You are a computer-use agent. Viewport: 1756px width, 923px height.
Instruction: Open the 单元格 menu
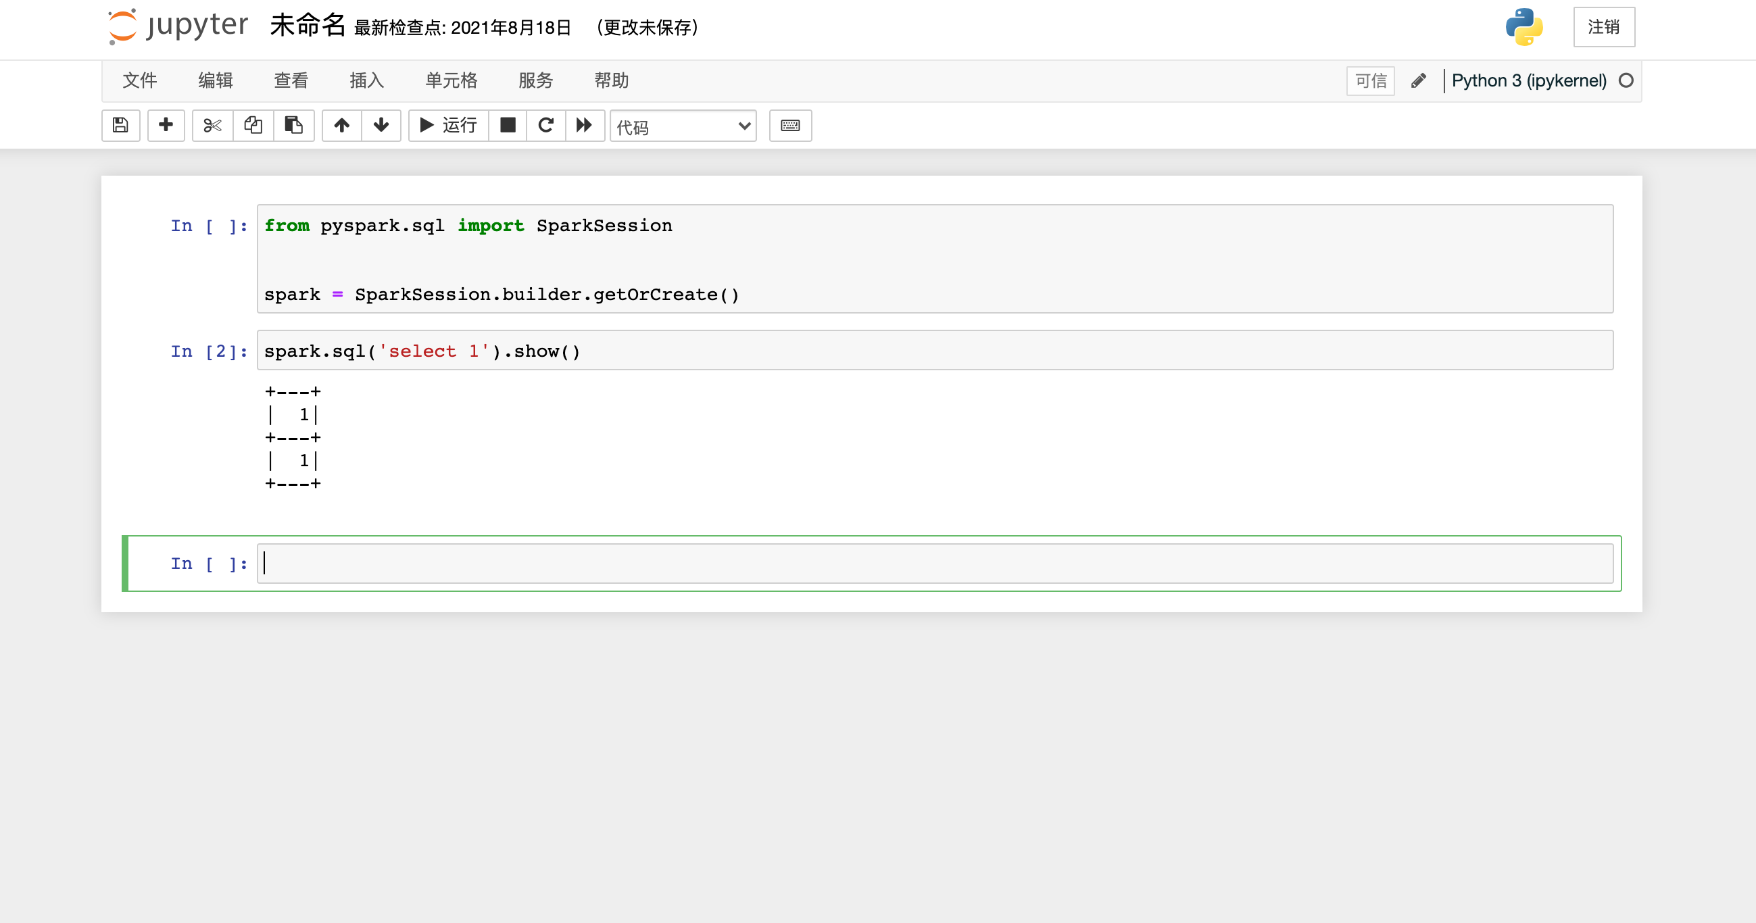click(452, 80)
